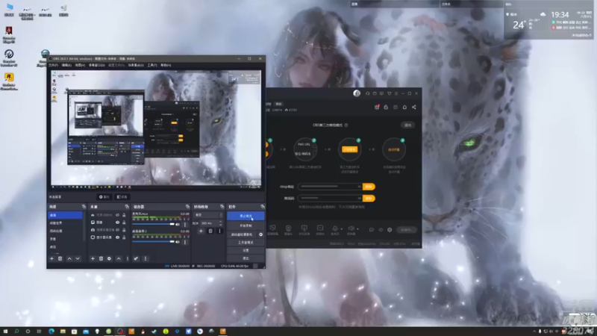Viewport: 597px width, 336px height.
Task: Pop out the Scenes dock panel
Action: (84, 207)
